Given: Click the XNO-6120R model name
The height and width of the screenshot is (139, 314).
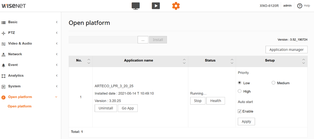Looking at the screenshot, I should pos(269,6).
